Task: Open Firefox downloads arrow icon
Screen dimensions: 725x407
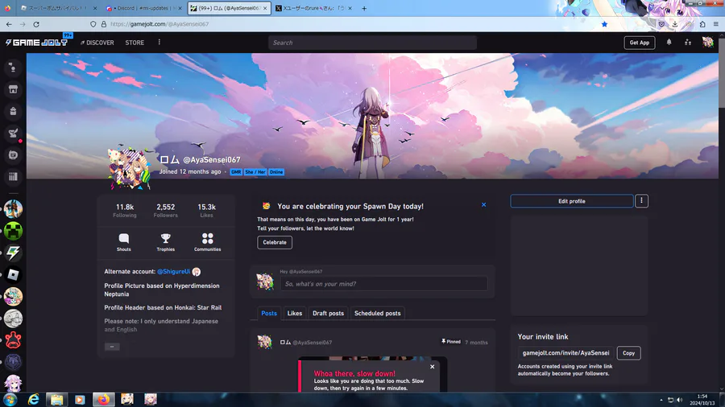Action: [x=675, y=24]
